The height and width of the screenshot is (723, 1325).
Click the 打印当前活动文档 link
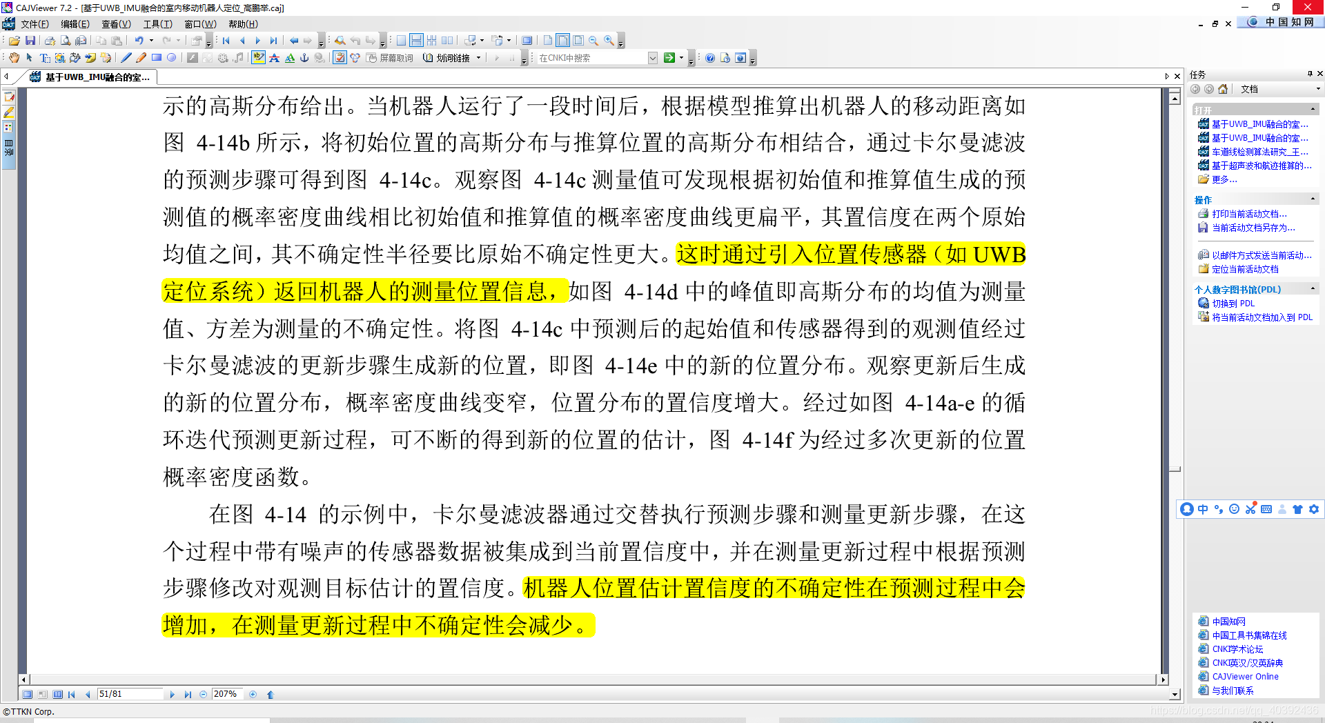pyautogui.click(x=1249, y=214)
